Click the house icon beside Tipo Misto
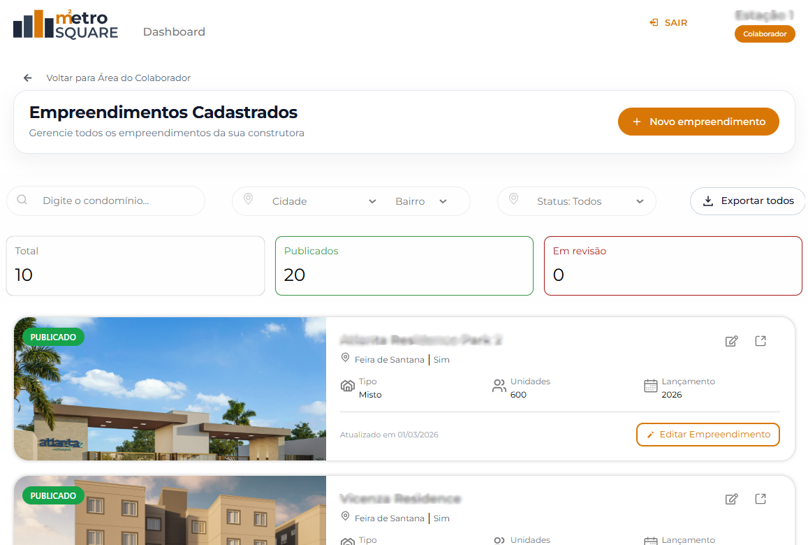 (x=348, y=385)
